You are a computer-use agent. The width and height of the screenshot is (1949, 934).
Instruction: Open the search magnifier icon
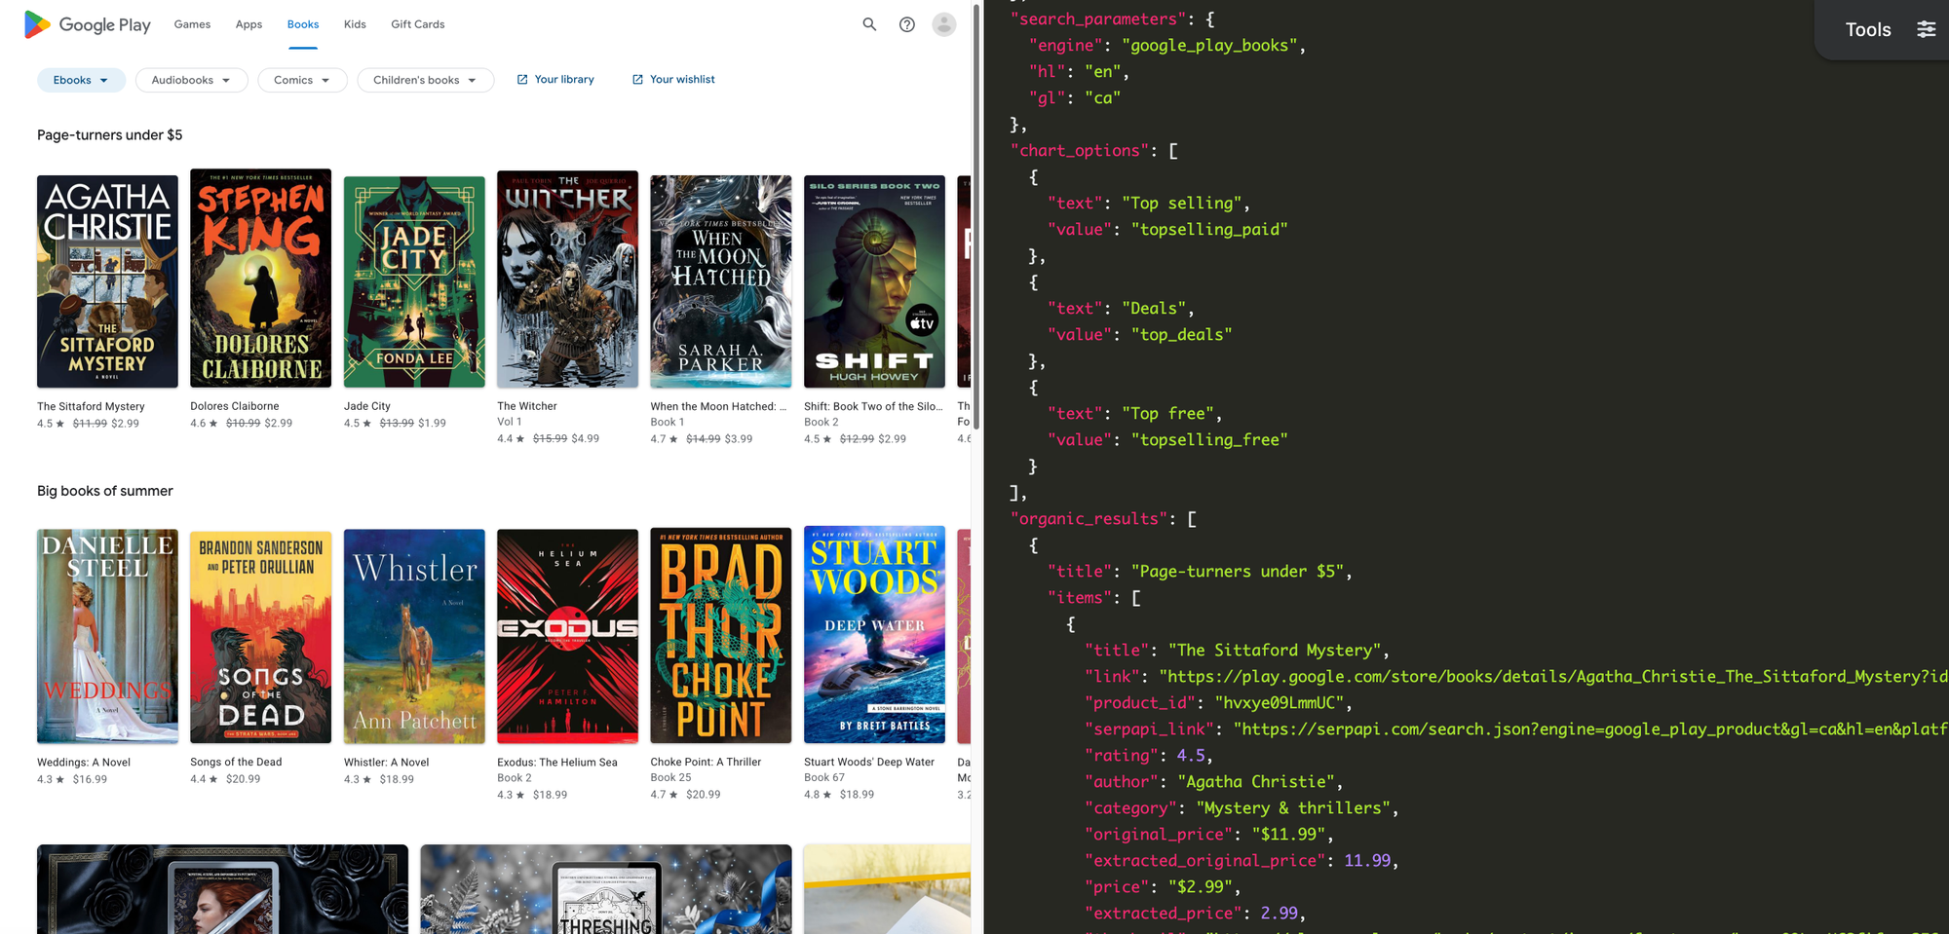pyautogui.click(x=869, y=24)
